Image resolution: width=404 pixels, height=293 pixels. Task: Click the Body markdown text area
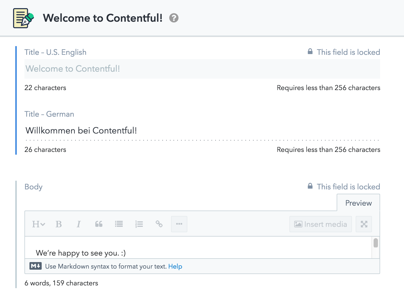tap(198, 247)
